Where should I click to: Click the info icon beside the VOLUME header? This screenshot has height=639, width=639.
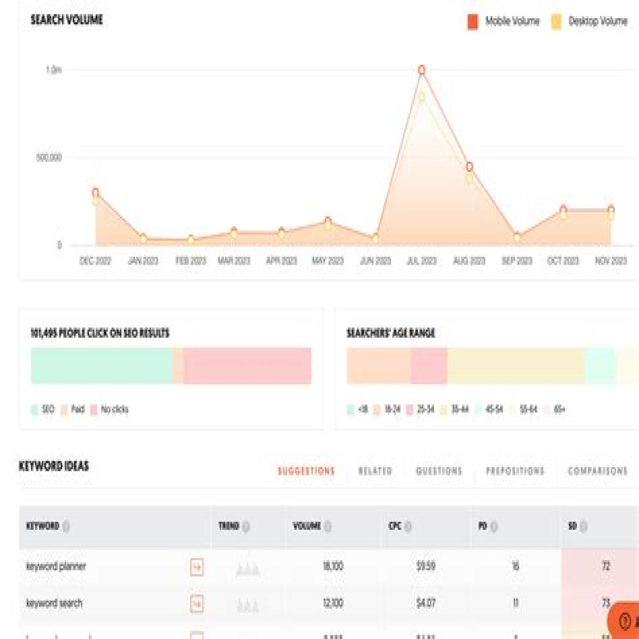328,527
